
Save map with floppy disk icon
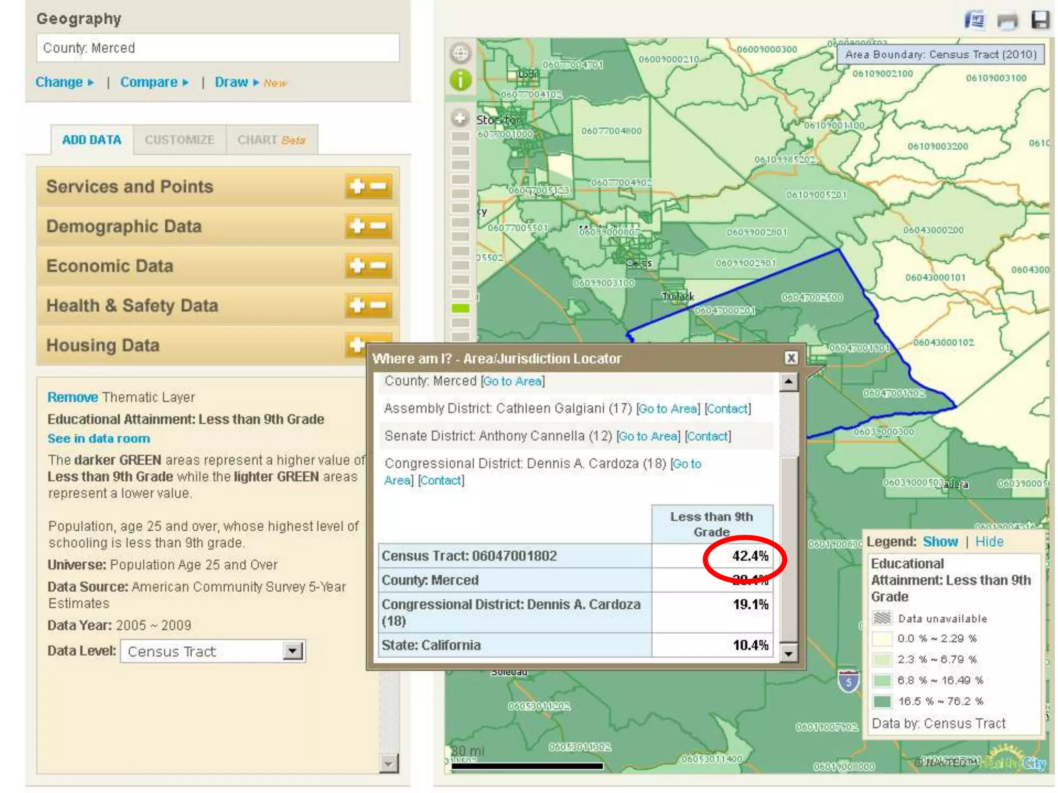(x=1040, y=20)
